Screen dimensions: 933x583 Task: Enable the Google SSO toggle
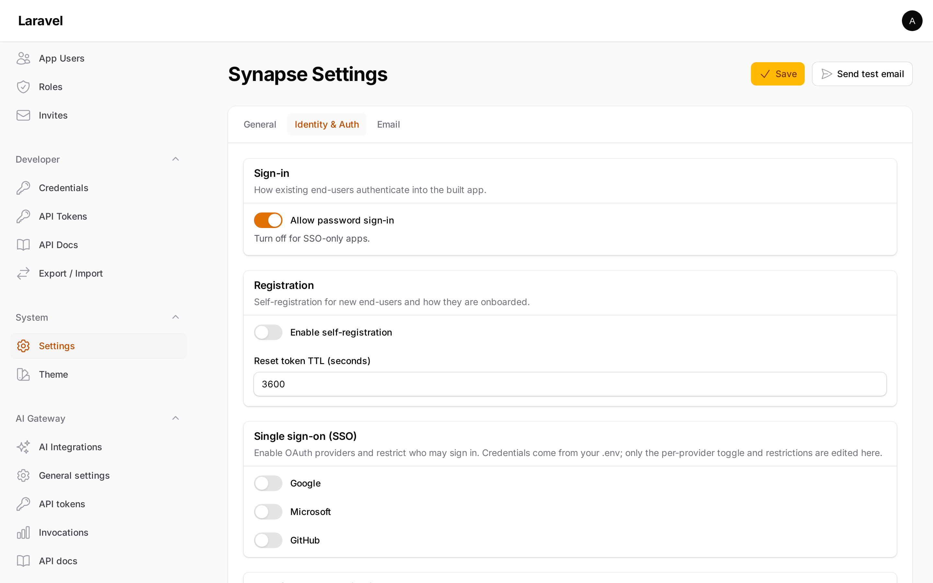(268, 483)
